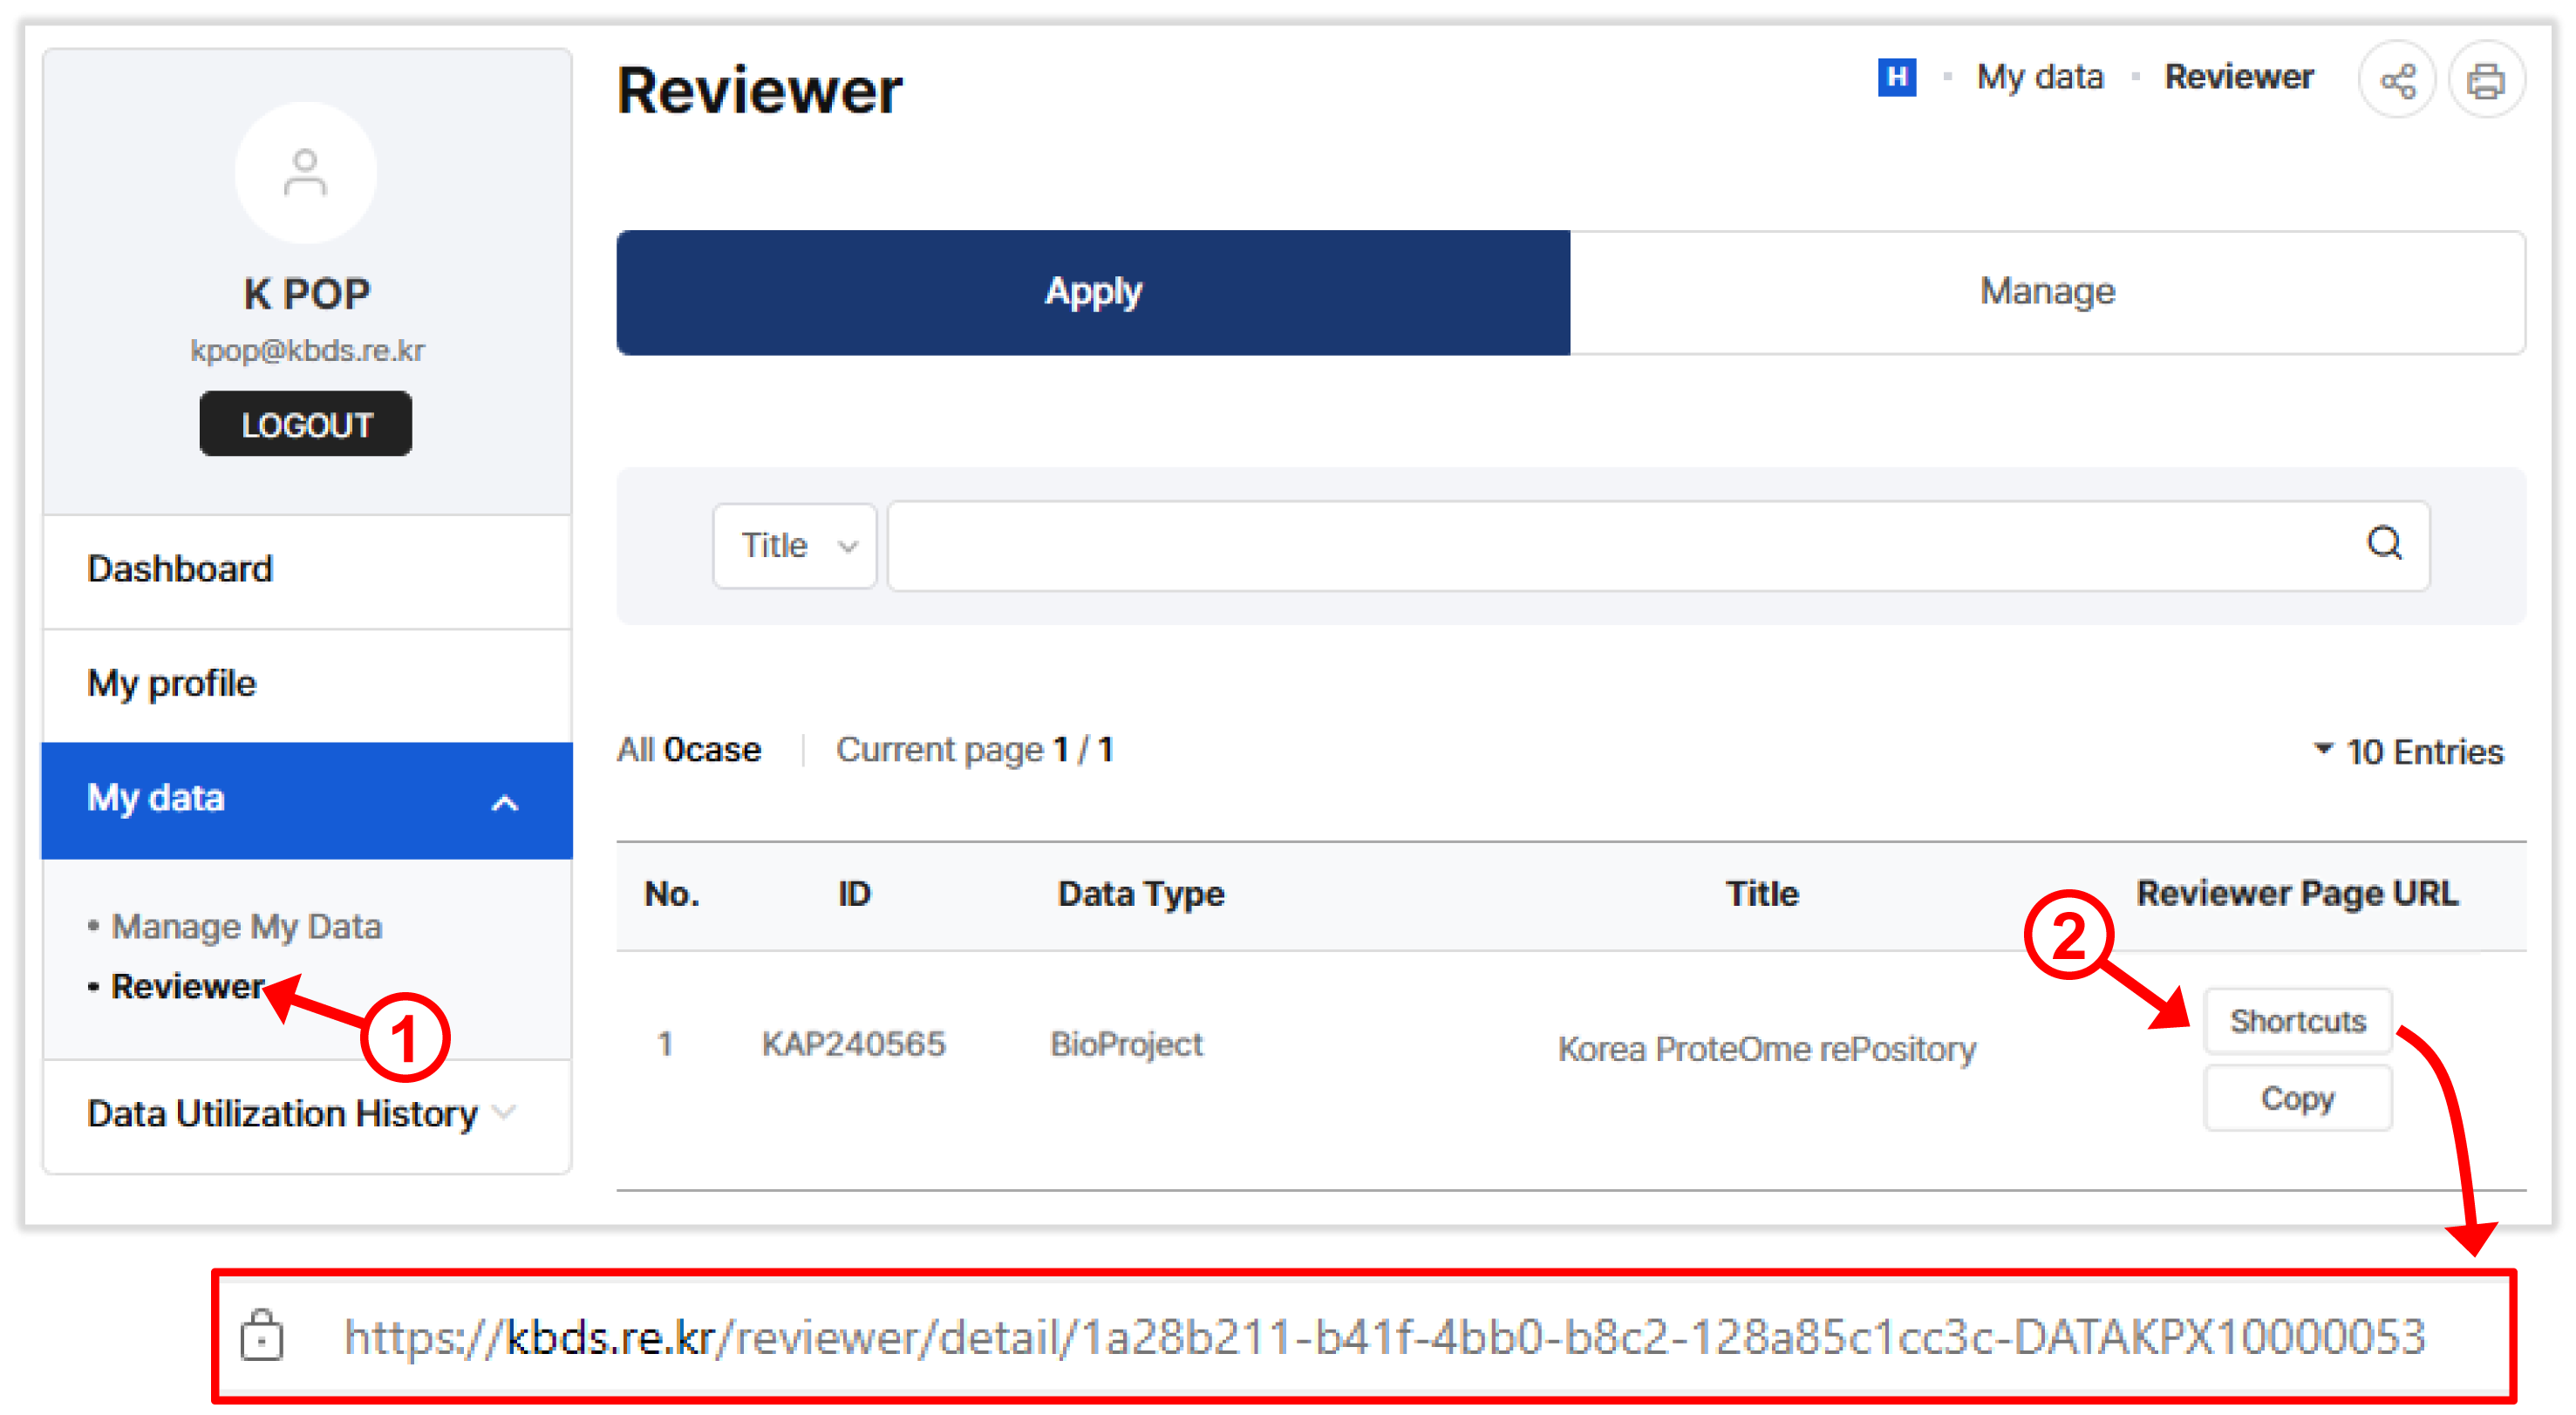This screenshot has height=1415, width=2576.
Task: Click the padlock icon in the URL bar
Action: click(x=262, y=1335)
